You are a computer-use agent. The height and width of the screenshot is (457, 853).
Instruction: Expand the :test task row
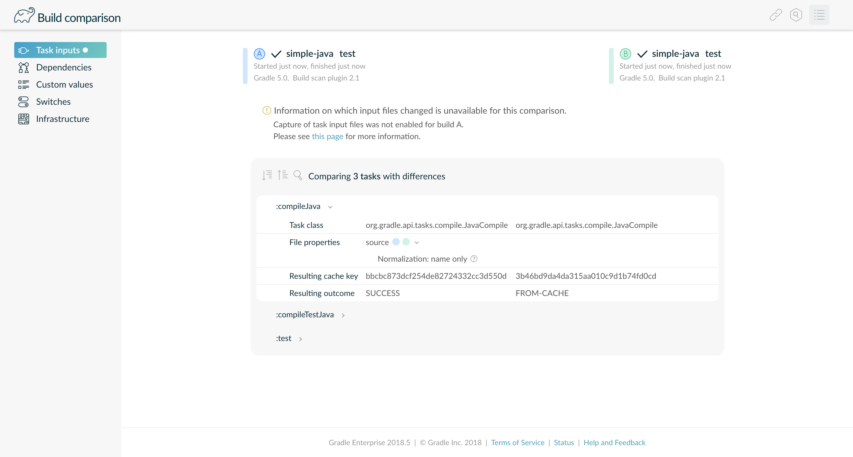(300, 339)
